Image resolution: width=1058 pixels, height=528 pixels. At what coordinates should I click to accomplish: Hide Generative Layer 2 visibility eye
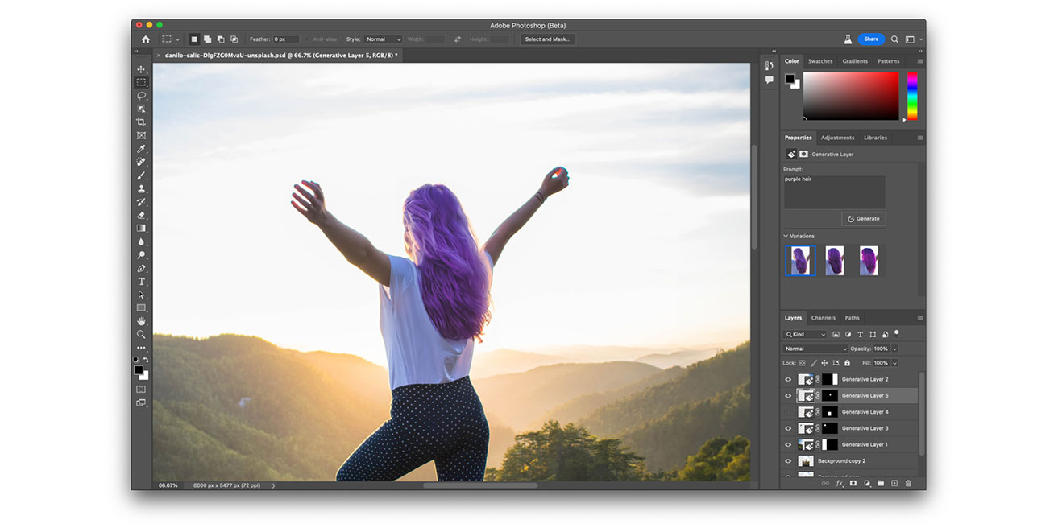click(788, 379)
